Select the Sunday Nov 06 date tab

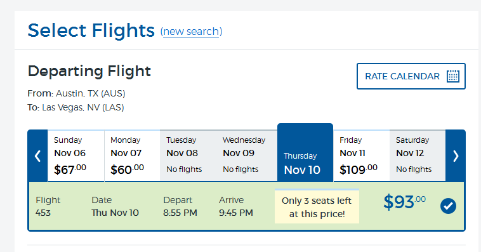point(76,156)
